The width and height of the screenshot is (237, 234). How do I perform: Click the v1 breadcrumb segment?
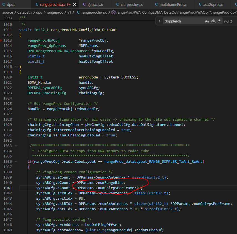point(69,12)
